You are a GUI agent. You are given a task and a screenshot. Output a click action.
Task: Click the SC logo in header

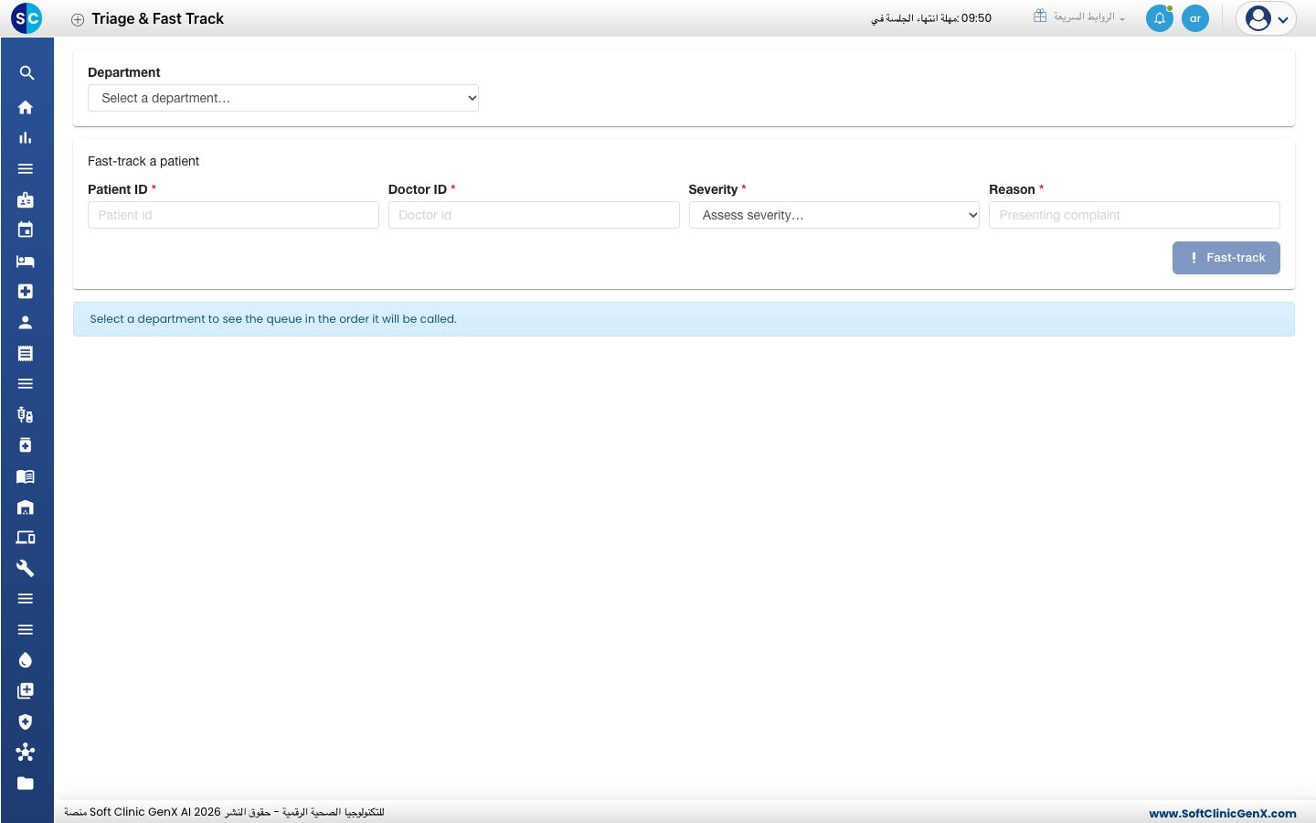(27, 18)
